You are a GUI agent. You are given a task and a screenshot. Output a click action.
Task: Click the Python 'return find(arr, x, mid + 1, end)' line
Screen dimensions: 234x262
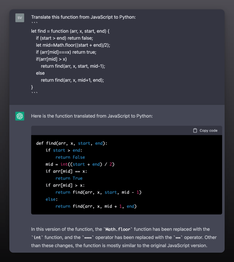pos(96,206)
